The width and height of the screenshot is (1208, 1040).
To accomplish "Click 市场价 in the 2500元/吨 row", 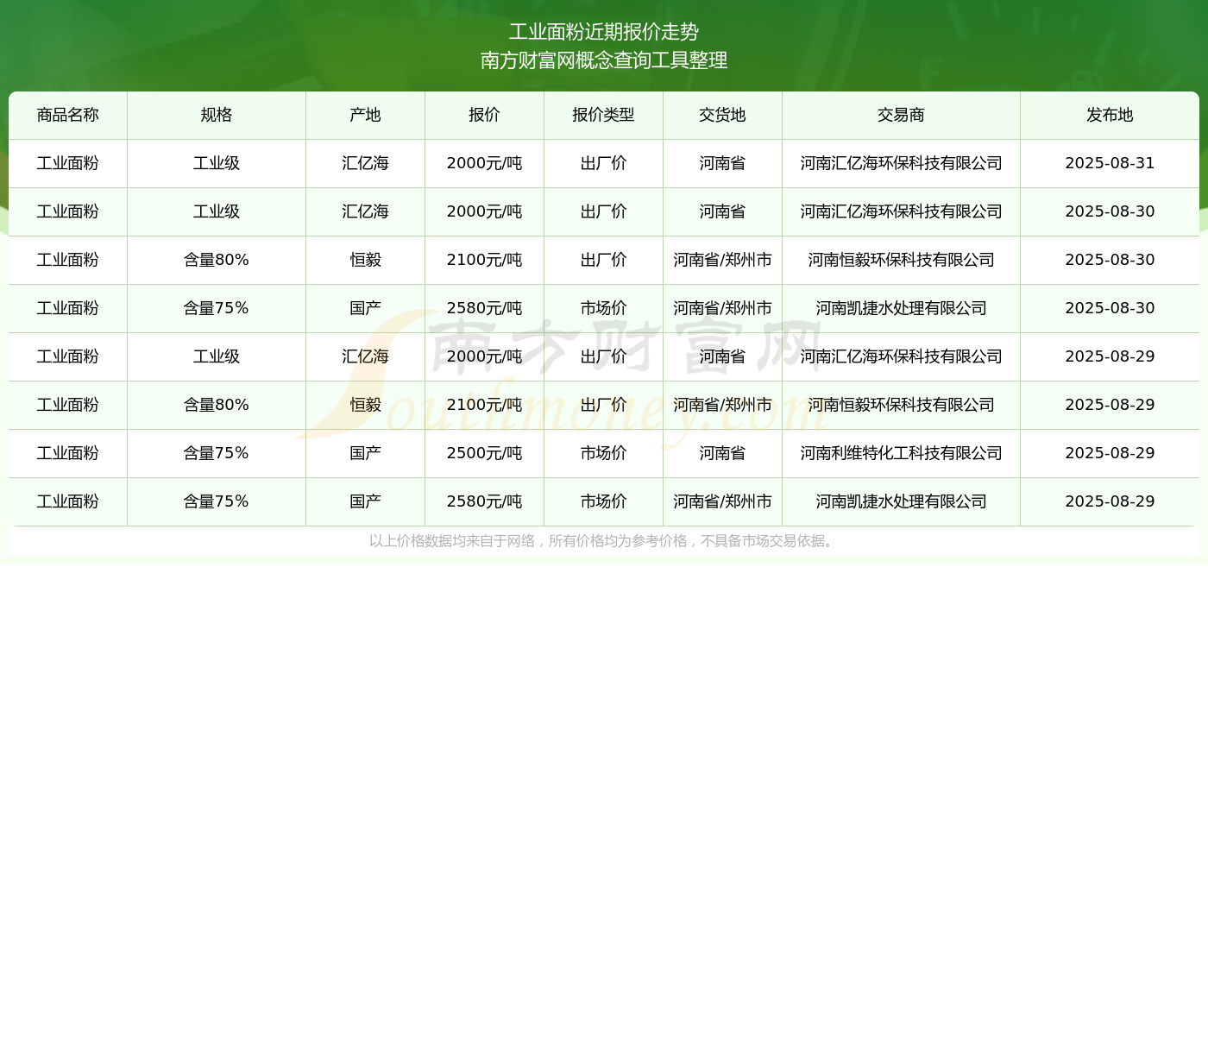I will pos(604,453).
